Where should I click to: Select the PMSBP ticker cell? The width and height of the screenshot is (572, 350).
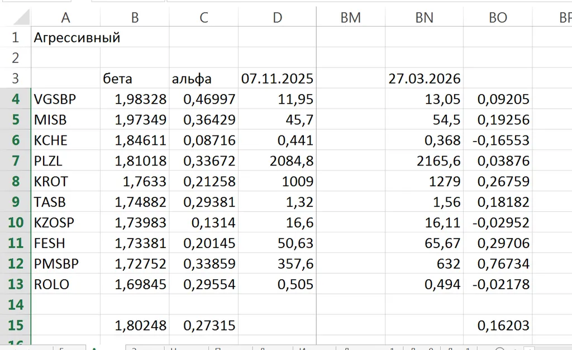click(66, 264)
